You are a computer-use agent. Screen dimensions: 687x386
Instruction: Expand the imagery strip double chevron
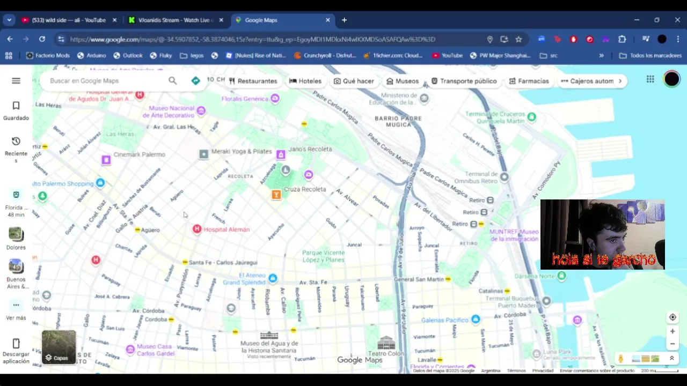click(671, 359)
